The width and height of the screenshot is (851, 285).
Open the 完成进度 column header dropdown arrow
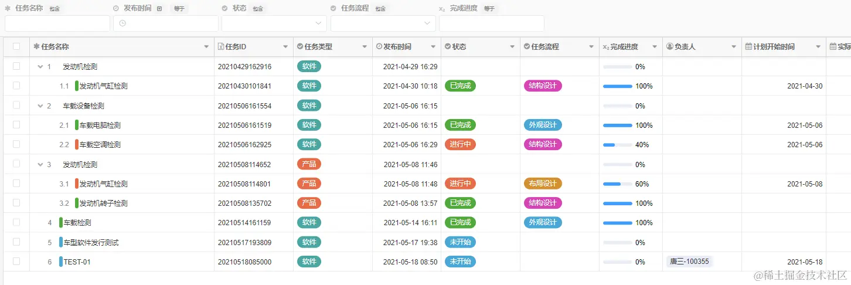click(x=655, y=47)
